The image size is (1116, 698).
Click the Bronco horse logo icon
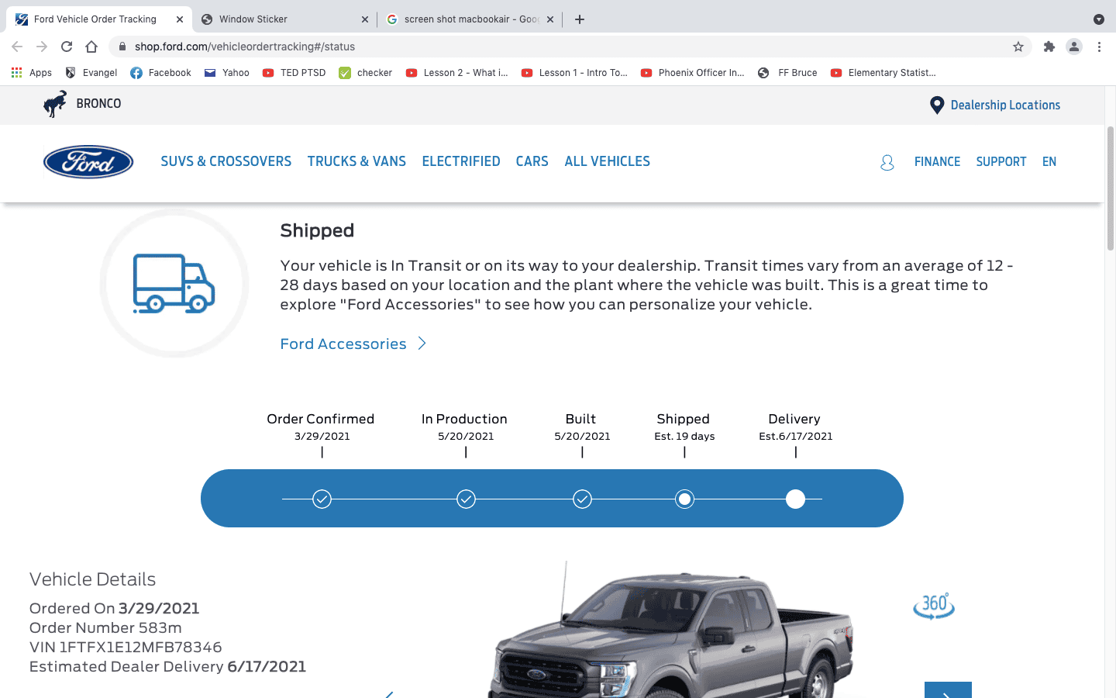click(x=53, y=102)
